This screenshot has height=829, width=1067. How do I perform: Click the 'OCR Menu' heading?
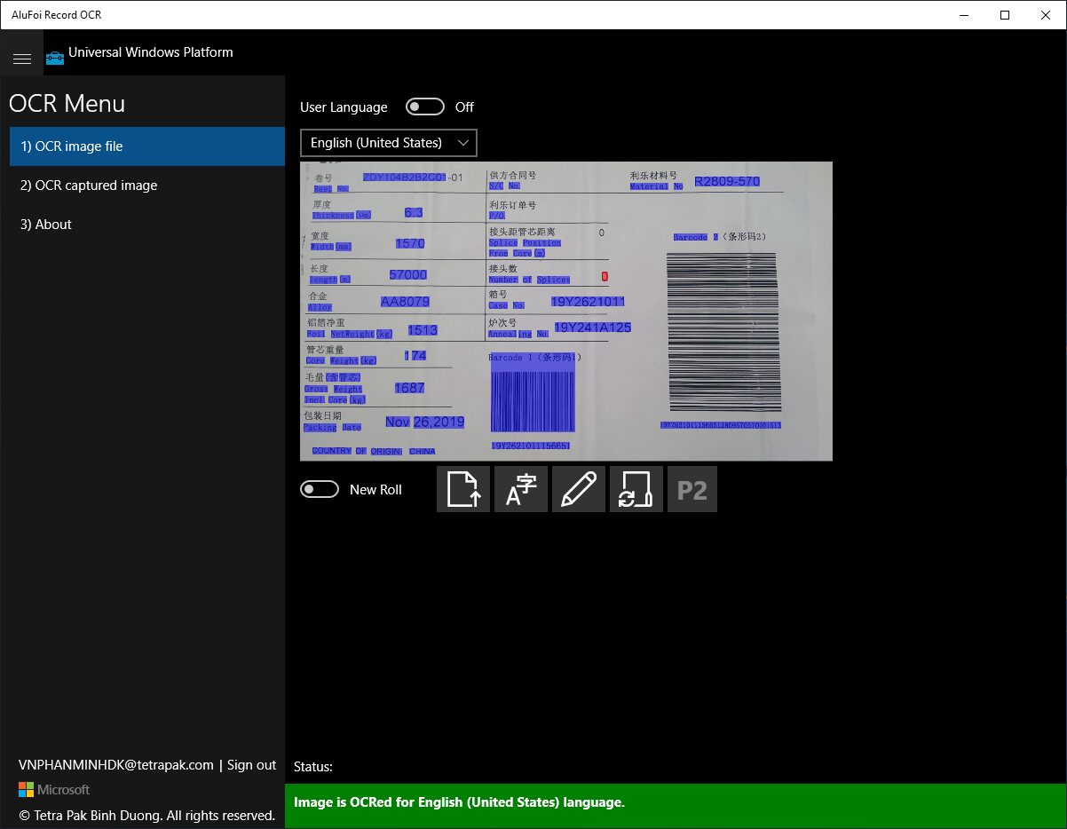click(x=67, y=103)
